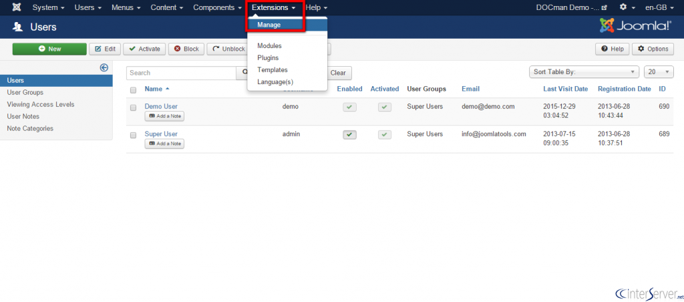This screenshot has width=684, height=302.
Task: Check the Demo User row checkbox
Action: (x=134, y=108)
